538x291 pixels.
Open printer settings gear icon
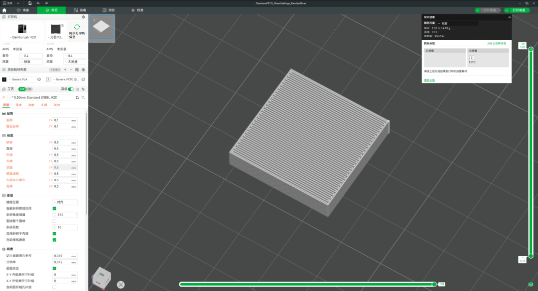click(x=83, y=17)
